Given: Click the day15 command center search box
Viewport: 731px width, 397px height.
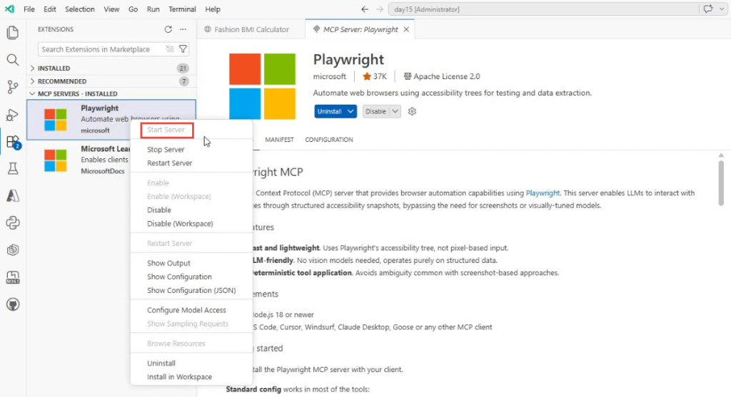Looking at the screenshot, I should click(543, 9).
